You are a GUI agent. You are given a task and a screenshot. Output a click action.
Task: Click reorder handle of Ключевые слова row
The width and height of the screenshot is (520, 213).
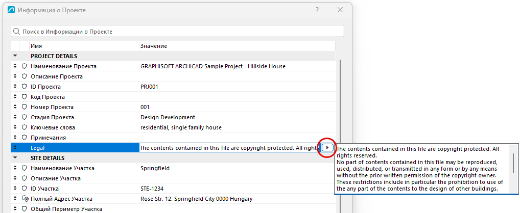15,127
